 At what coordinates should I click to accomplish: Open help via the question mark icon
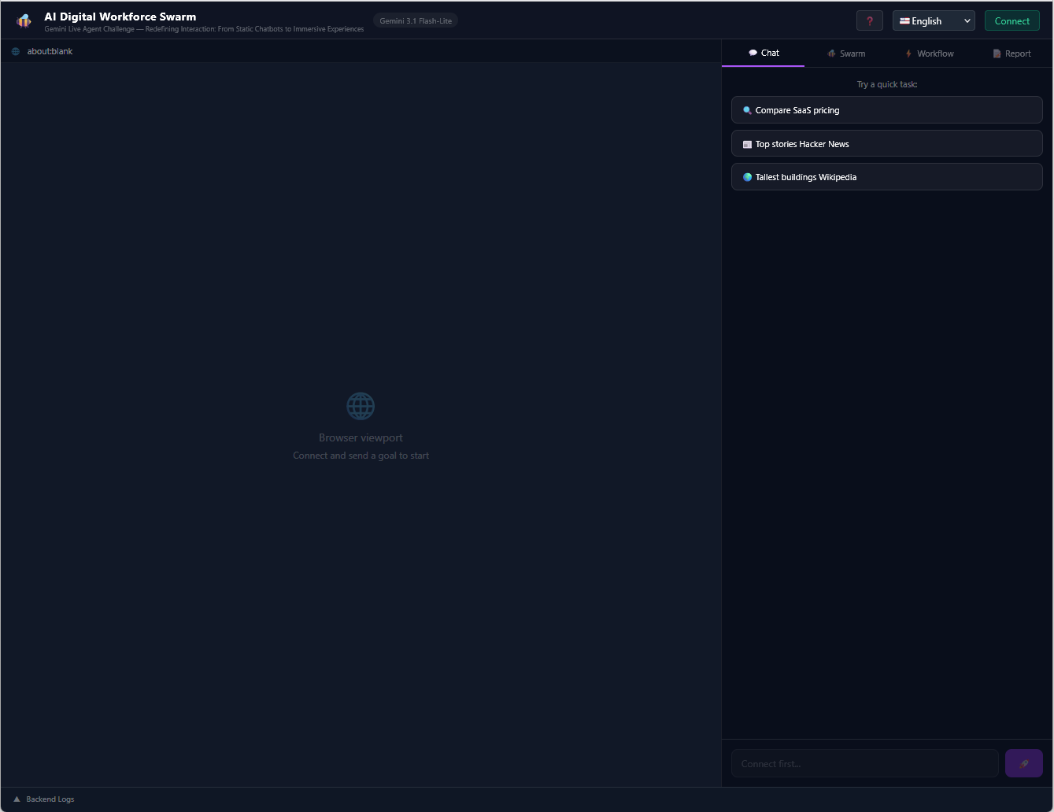click(870, 21)
